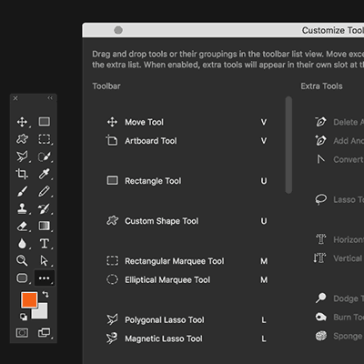Select the Clone Stamp tool
Image resolution: width=364 pixels, height=364 pixels.
22,208
